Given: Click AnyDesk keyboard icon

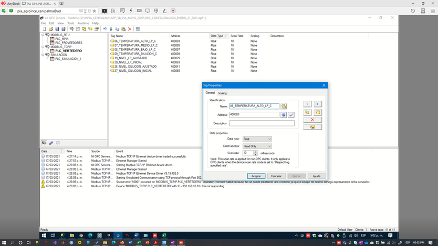Looking at the screenshot, I should coord(139,11).
